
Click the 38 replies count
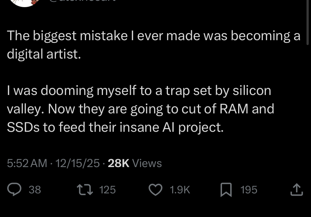(x=35, y=190)
